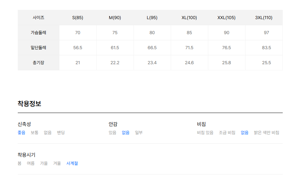Choose 밴딩 under 신축성
The height and width of the screenshot is (184, 308).
(61, 132)
